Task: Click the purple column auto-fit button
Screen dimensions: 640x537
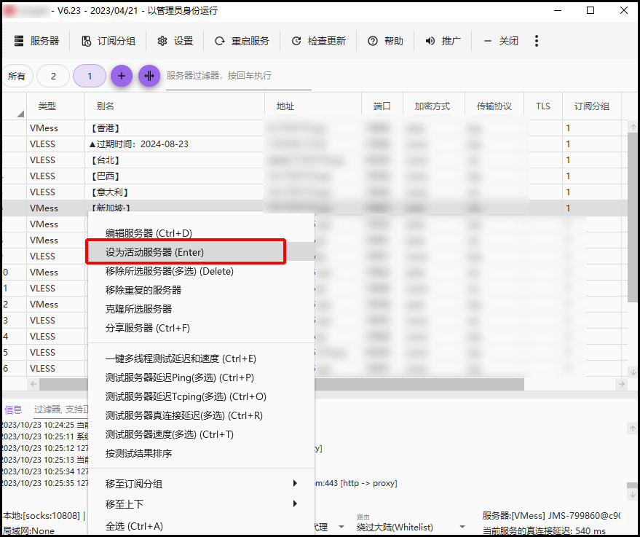Action: pos(149,76)
